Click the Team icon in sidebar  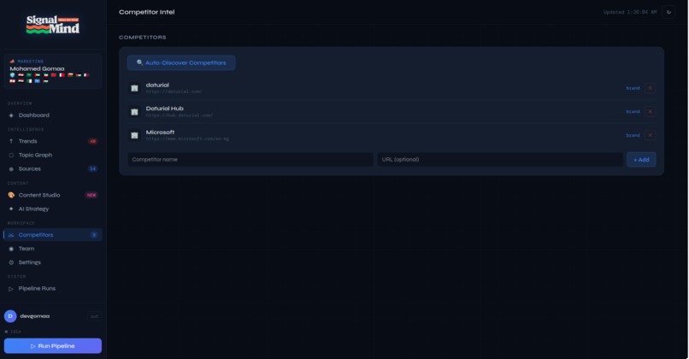click(x=11, y=249)
